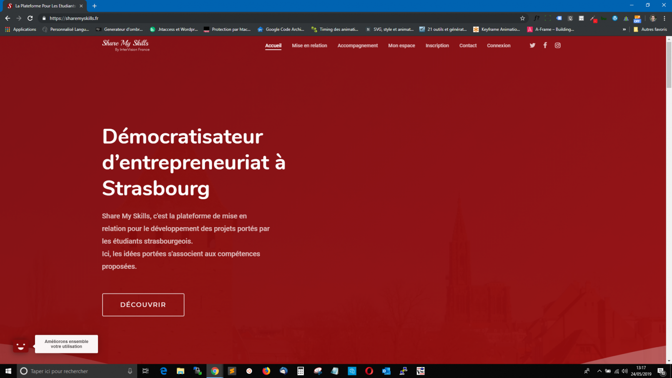Open the Google Code Archive bookmark
672x378 pixels.
(281, 30)
